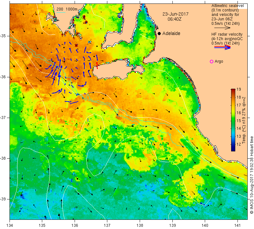Click the cyan 200m contour legend line
This screenshot has height=229, width=254.
pos(61,12)
